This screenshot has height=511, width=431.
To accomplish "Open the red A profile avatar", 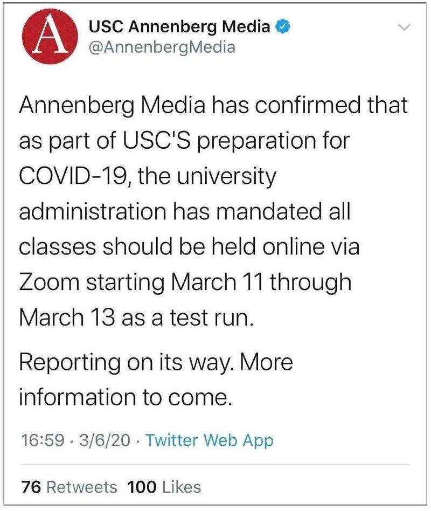I will tap(50, 36).
